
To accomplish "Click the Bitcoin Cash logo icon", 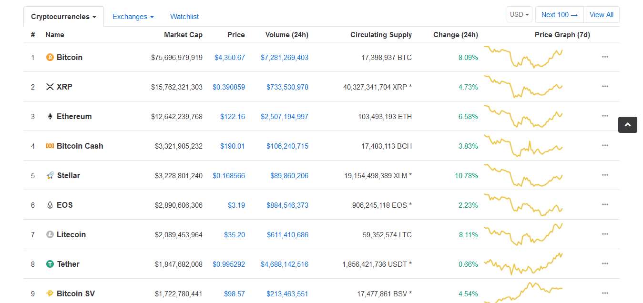I will pyautogui.click(x=50, y=146).
